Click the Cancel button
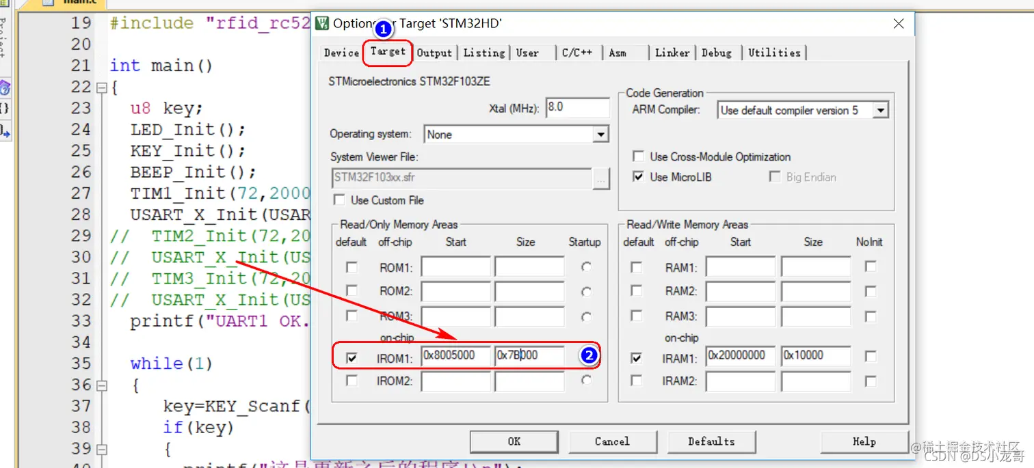 pyautogui.click(x=612, y=441)
